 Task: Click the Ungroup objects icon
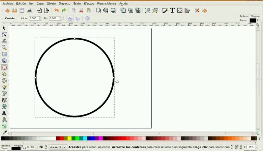click(155, 10)
